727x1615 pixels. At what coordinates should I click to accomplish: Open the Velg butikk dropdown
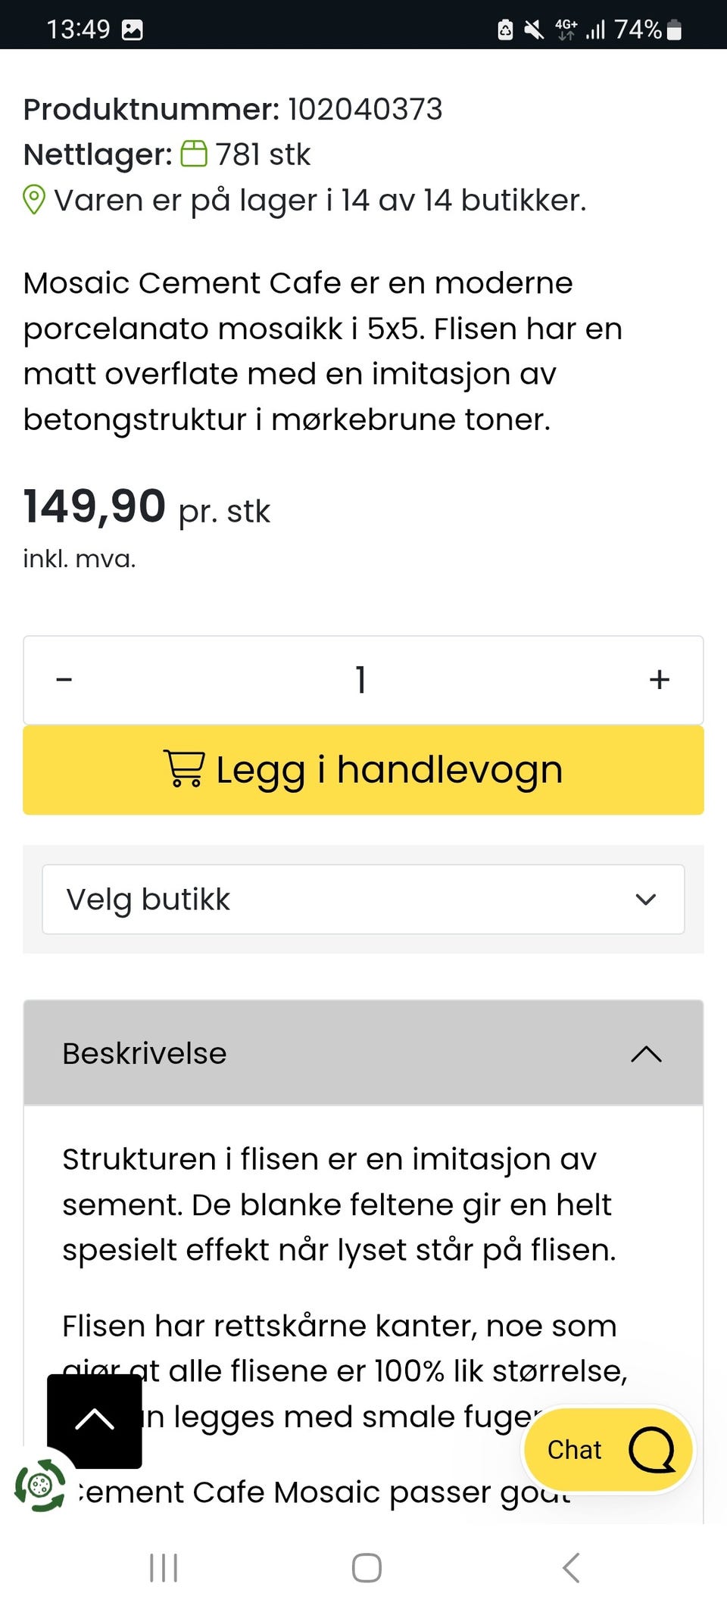363,899
